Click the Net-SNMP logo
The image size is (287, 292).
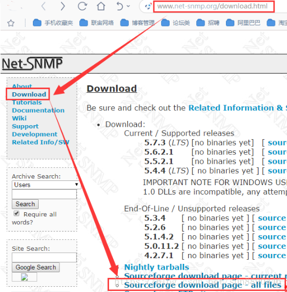point(32,64)
